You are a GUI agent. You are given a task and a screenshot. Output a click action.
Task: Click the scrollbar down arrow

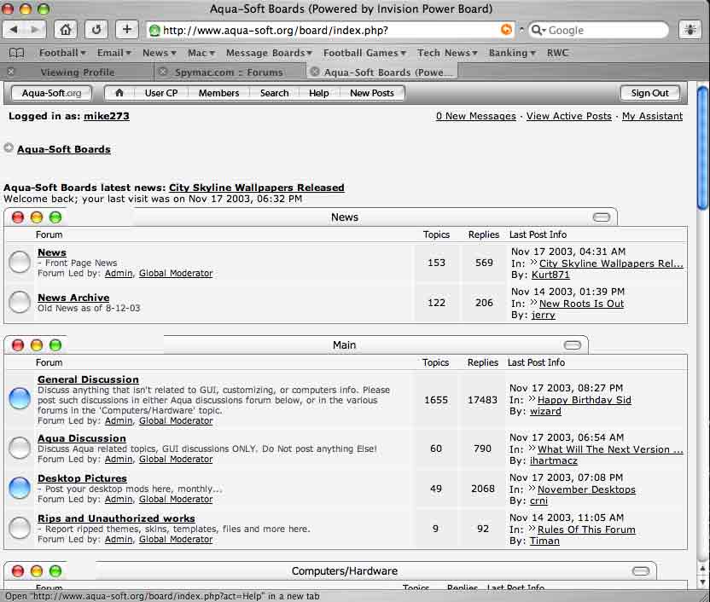tap(703, 582)
